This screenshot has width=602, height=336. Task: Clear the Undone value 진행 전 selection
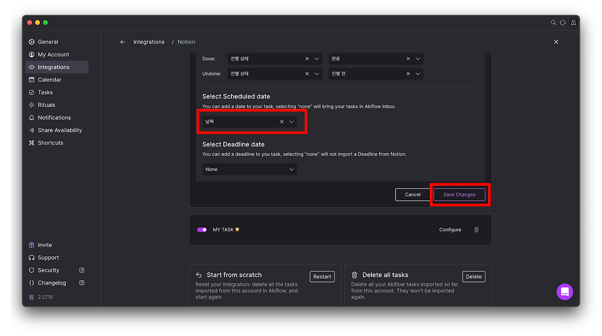(x=408, y=74)
